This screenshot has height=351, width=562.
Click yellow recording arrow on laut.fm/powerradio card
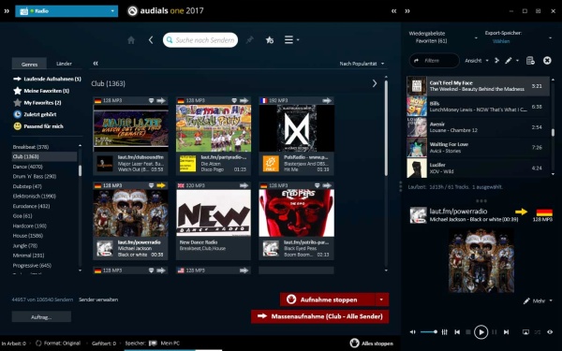(x=161, y=185)
